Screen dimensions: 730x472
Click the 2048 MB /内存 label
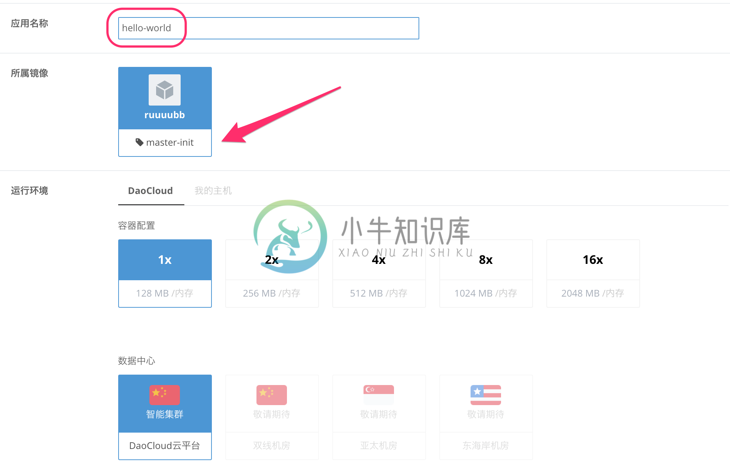point(593,293)
